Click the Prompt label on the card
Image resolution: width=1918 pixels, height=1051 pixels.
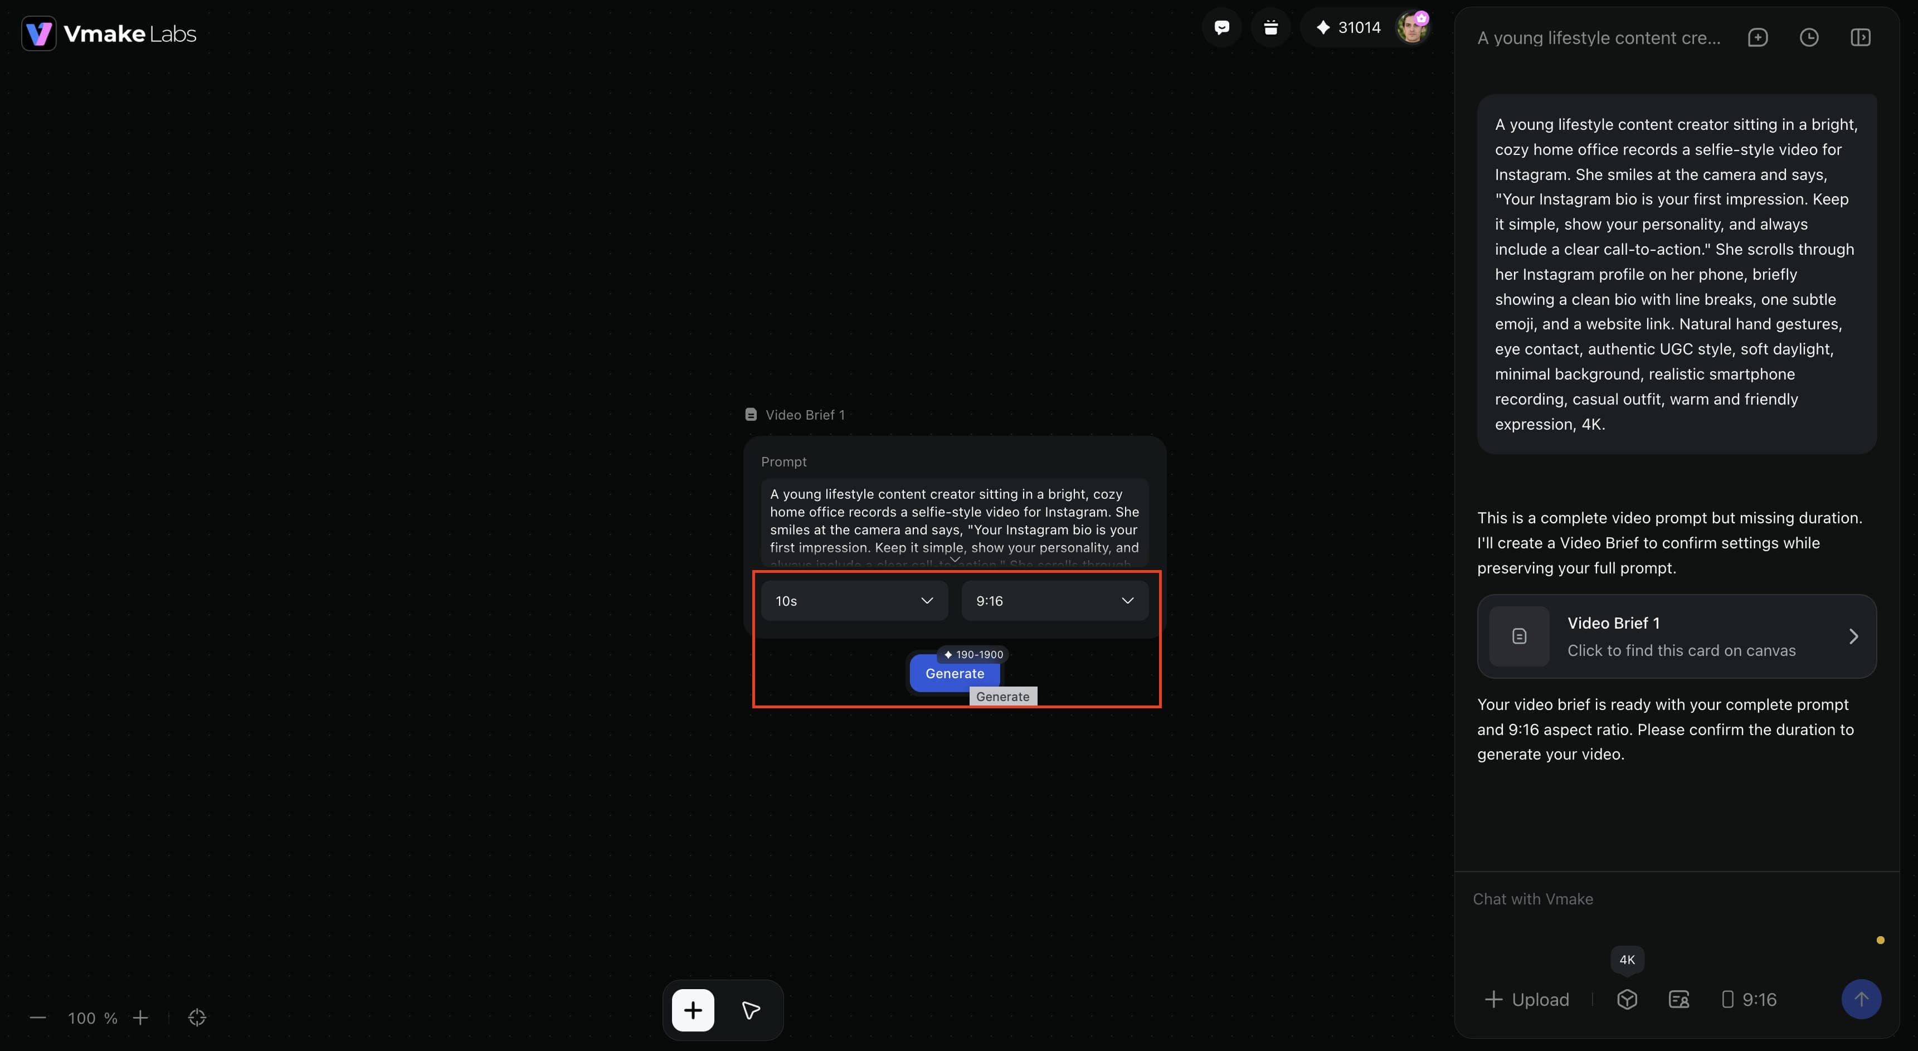783,462
